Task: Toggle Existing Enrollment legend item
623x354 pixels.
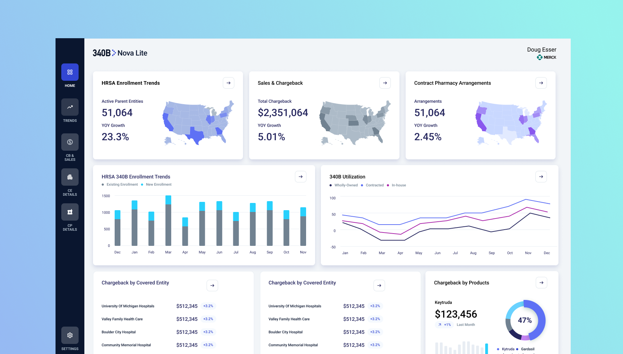Action: (120, 185)
